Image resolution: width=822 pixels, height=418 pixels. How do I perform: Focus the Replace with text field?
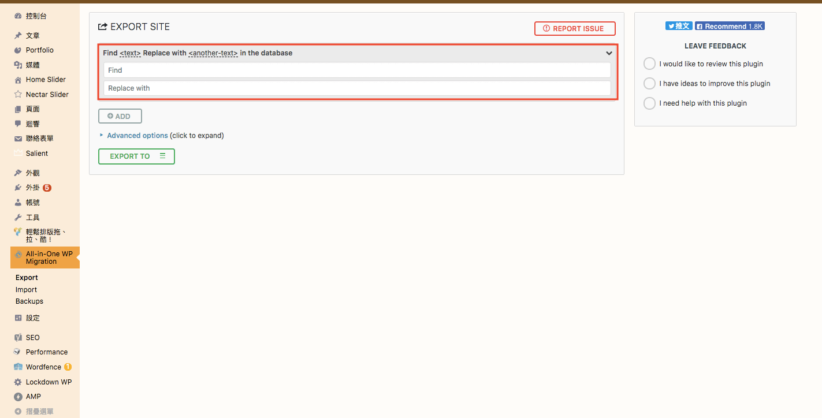click(357, 88)
